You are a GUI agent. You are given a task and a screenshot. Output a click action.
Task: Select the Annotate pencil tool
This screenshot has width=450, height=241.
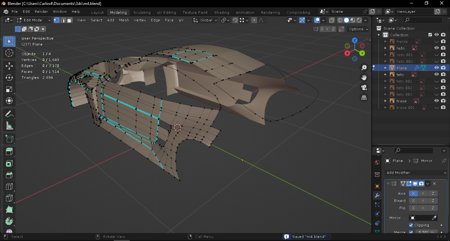point(9,114)
